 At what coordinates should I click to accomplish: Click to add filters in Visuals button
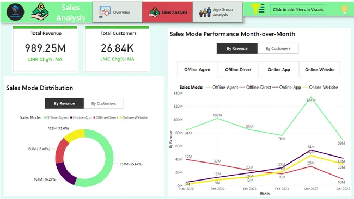point(298,9)
